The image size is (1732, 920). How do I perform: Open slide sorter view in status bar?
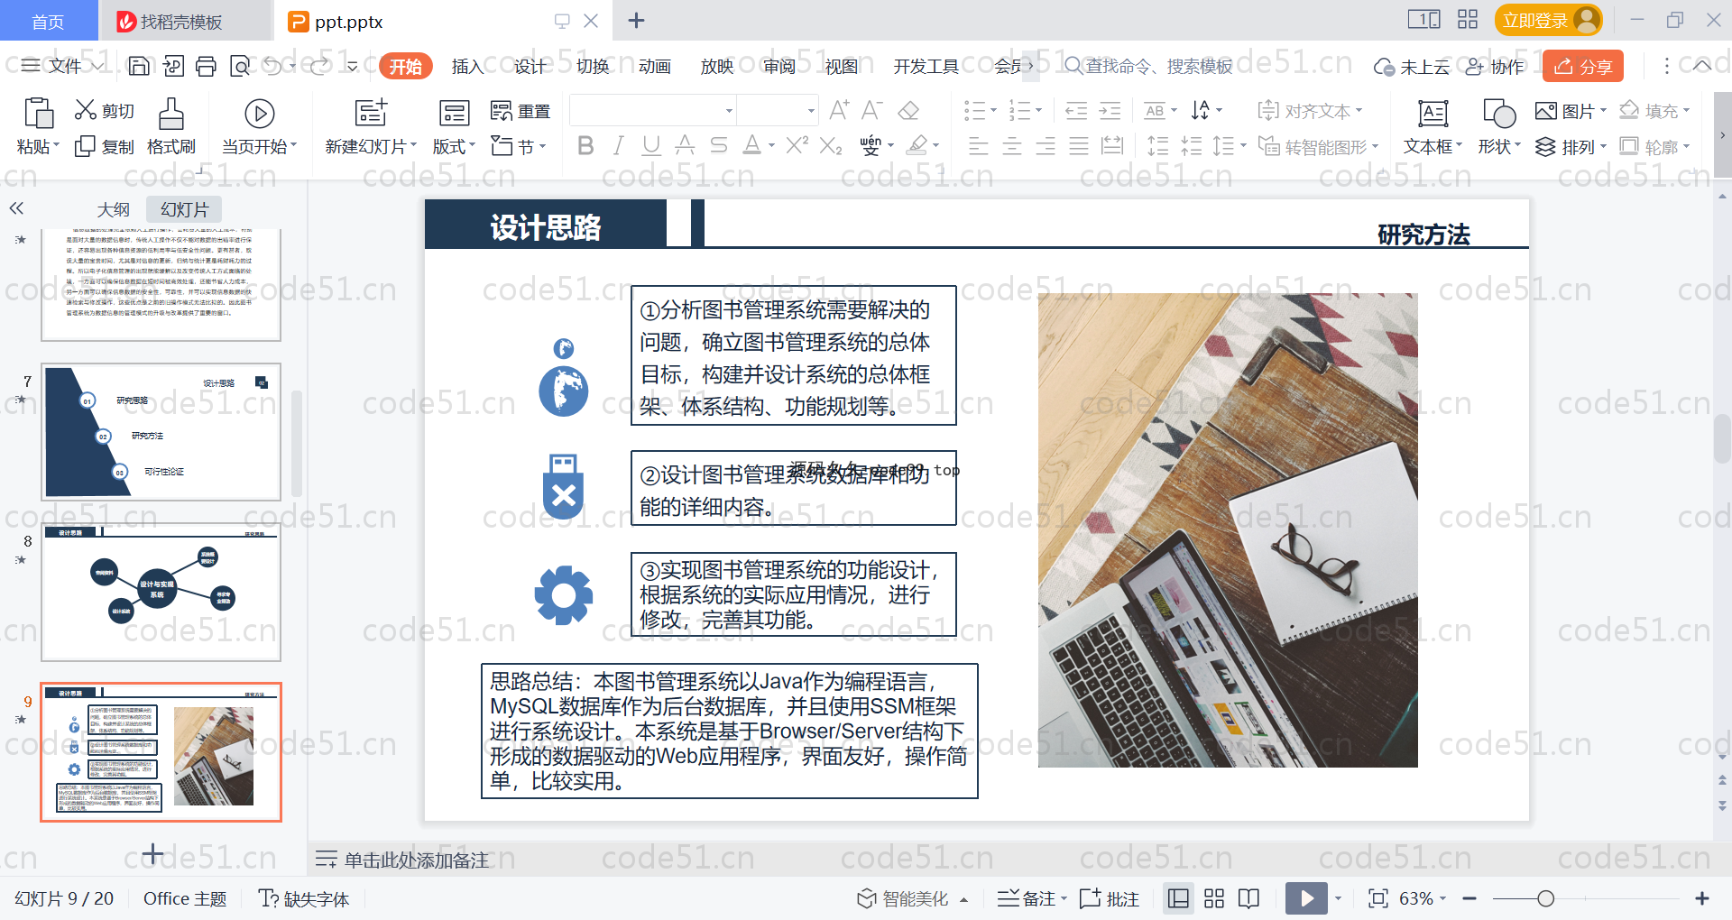[x=1214, y=898]
